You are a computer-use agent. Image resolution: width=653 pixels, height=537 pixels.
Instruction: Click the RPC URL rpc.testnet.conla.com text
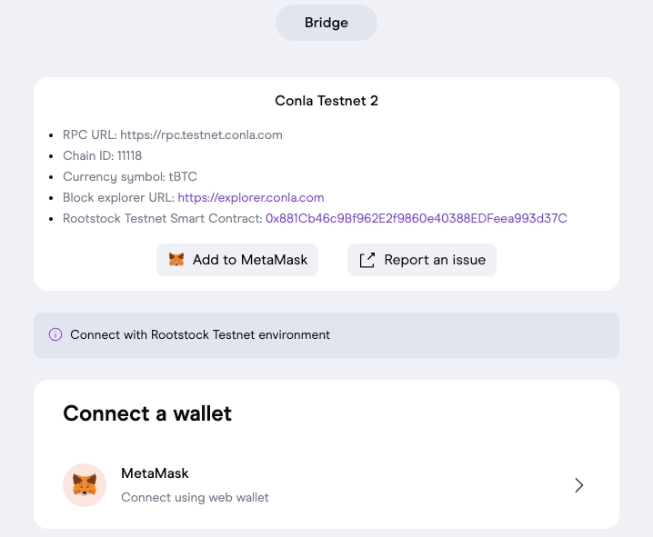click(173, 134)
